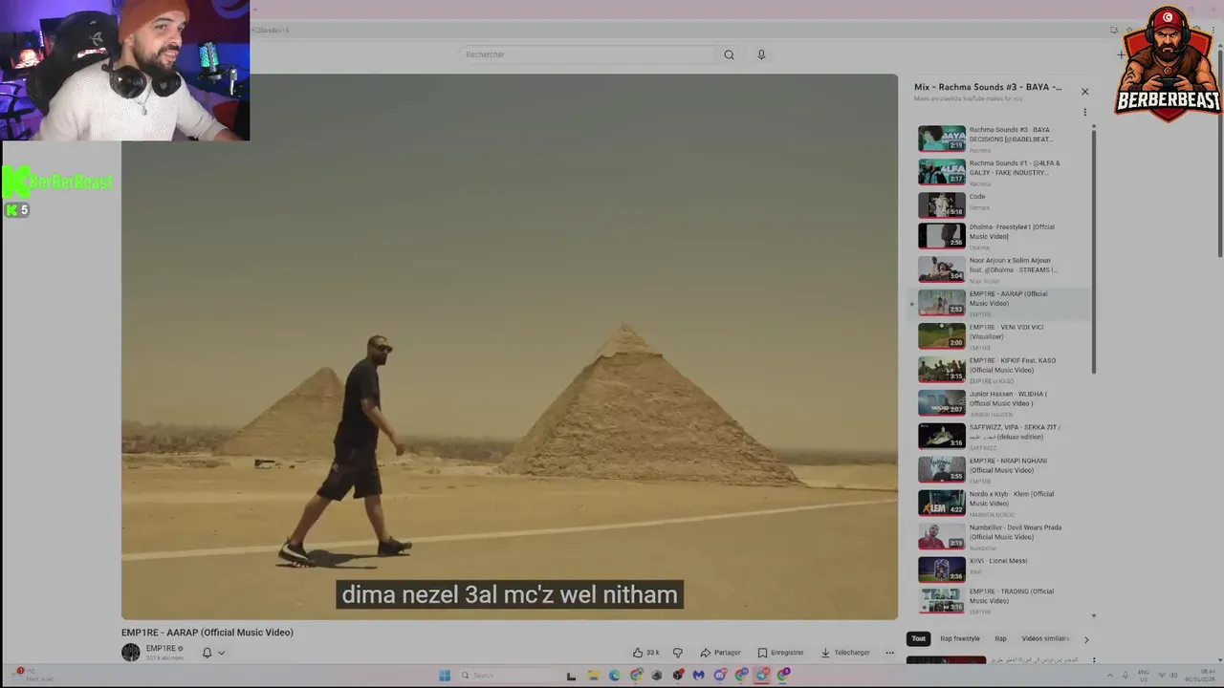
Task: Select the Rap filter chip
Action: pyautogui.click(x=1000, y=638)
